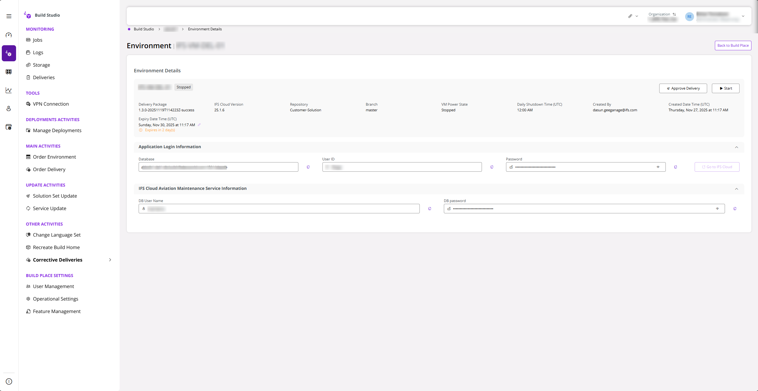
Task: Click into the DB password field
Action: (584, 209)
